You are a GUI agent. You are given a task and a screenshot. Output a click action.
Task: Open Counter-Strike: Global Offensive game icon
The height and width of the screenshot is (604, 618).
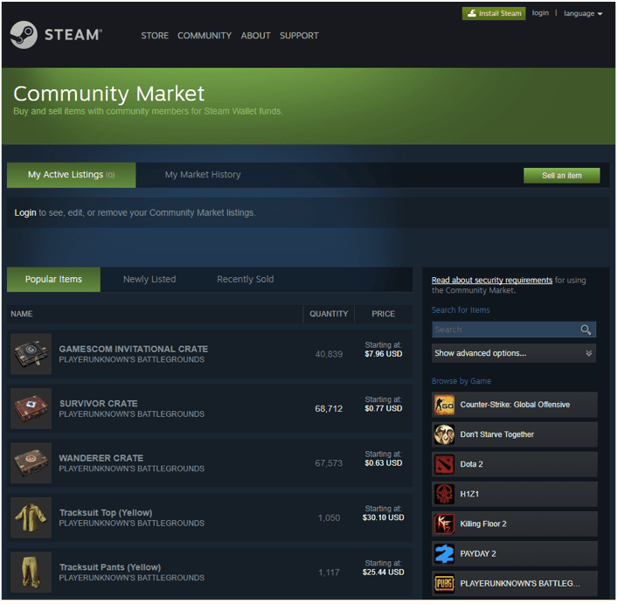click(x=444, y=405)
